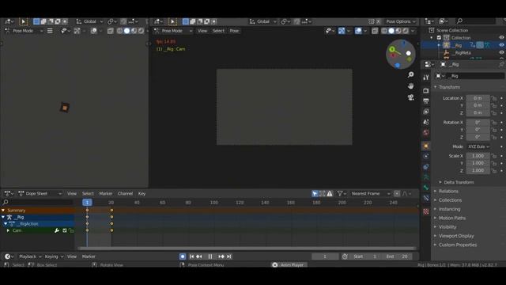506x285 pixels.
Task: Expand the Viewport Display panel
Action: (x=455, y=236)
